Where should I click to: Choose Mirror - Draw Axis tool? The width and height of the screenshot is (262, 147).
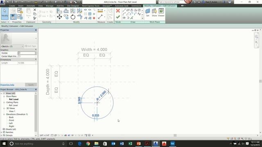(79, 11)
